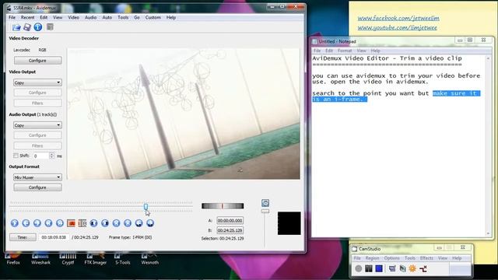498x280 pixels.
Task: Search for previous black frame
Action: click(x=93, y=223)
